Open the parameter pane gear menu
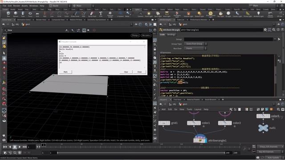The width and height of the screenshot is (285, 160). 265,30
